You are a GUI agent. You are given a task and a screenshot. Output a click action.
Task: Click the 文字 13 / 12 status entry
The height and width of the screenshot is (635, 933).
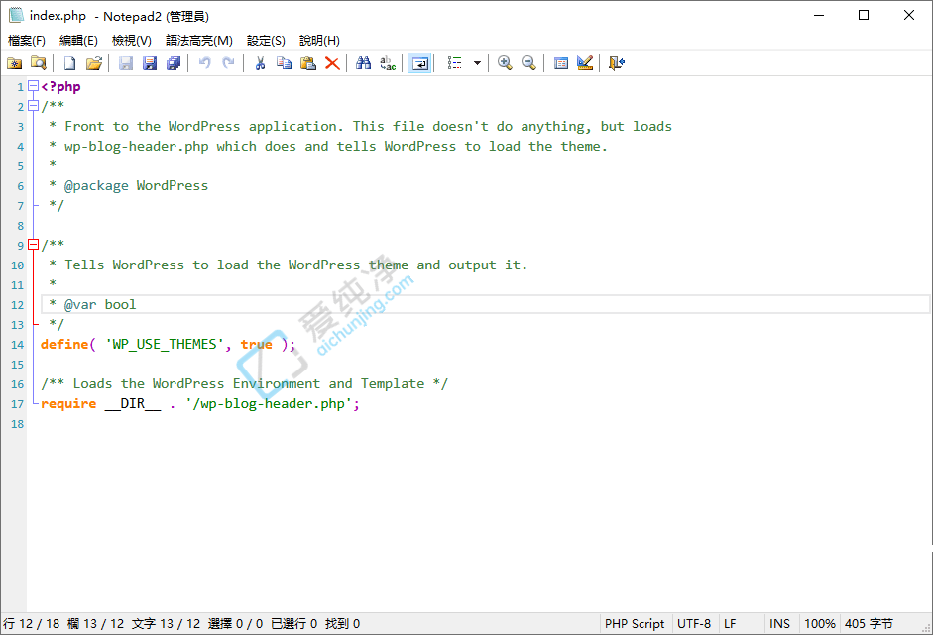tap(166, 624)
